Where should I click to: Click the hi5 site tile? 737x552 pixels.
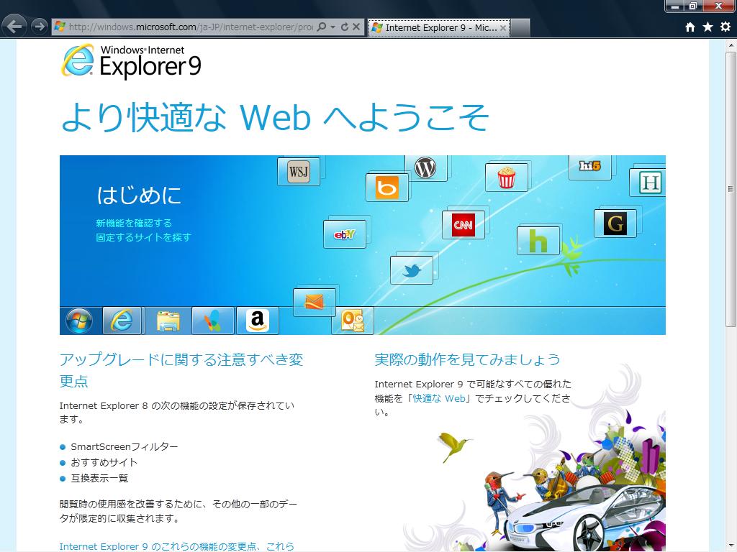pyautogui.click(x=590, y=167)
